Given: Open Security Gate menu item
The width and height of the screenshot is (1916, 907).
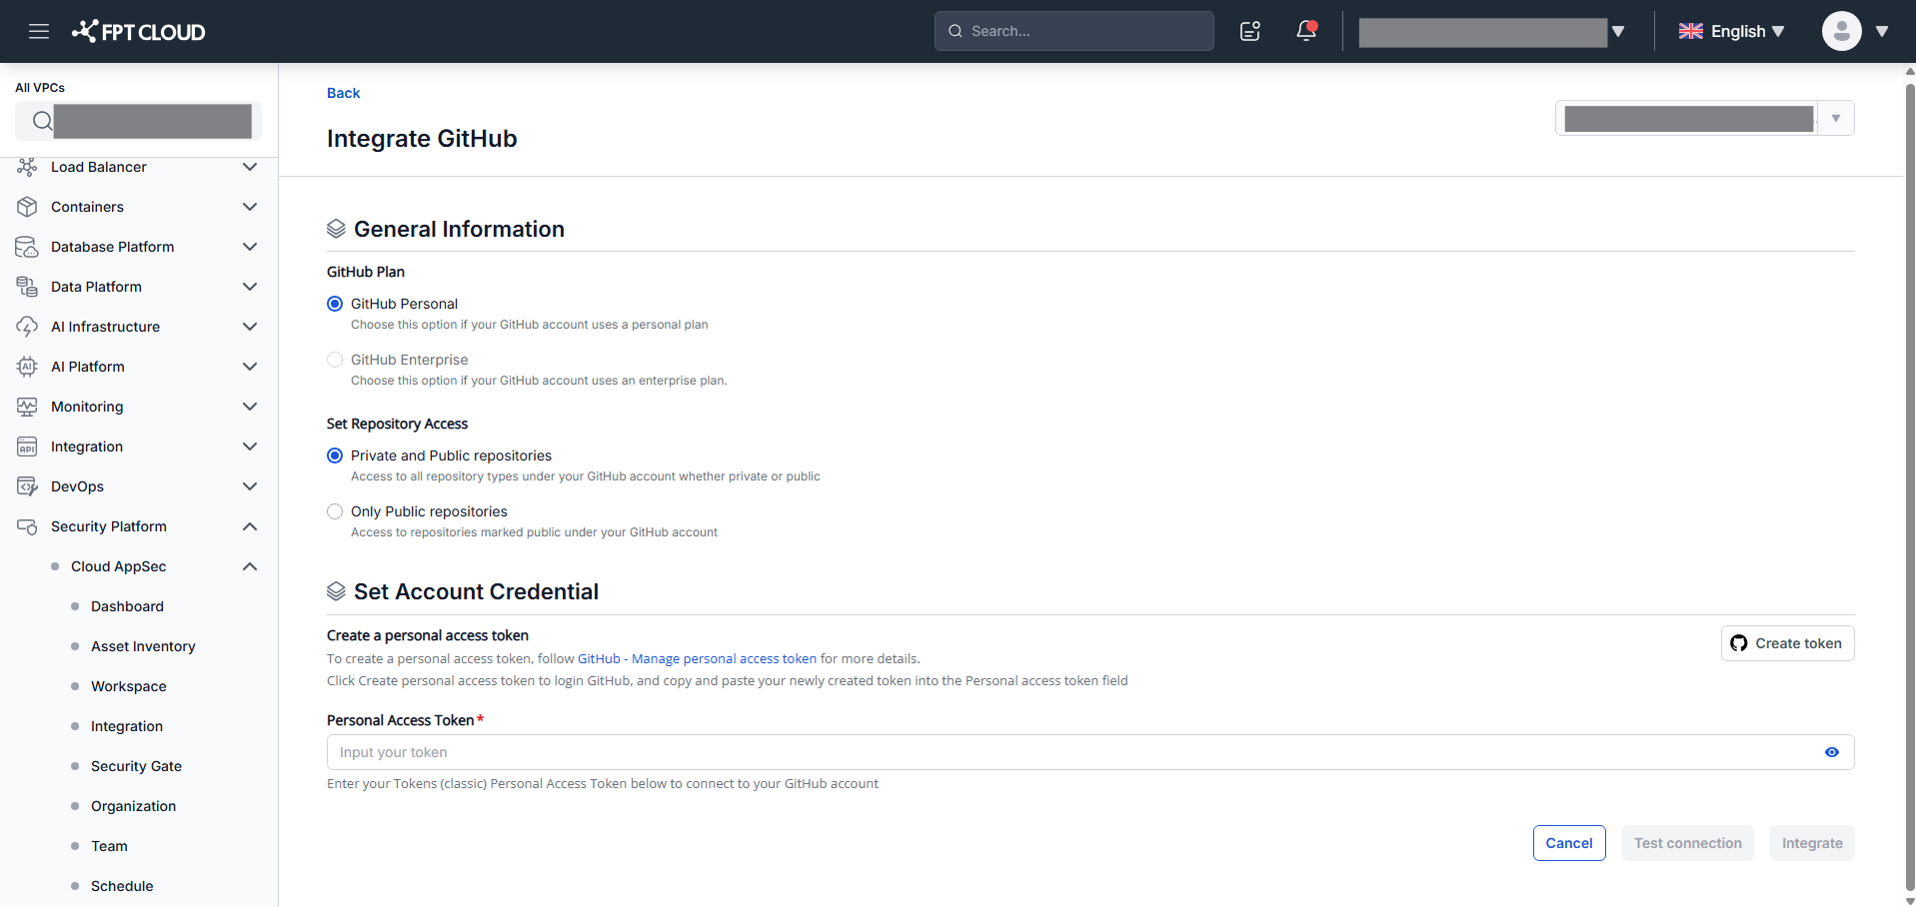Looking at the screenshot, I should [x=136, y=766].
